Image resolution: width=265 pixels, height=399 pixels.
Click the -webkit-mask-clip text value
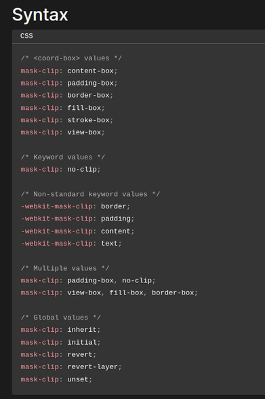109,243
